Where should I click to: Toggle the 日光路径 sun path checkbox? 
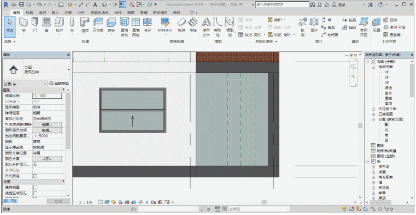coord(35,176)
